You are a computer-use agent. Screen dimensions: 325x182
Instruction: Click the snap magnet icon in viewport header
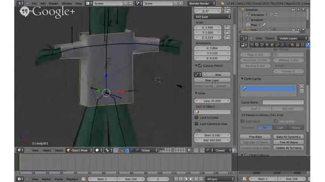[202, 151]
